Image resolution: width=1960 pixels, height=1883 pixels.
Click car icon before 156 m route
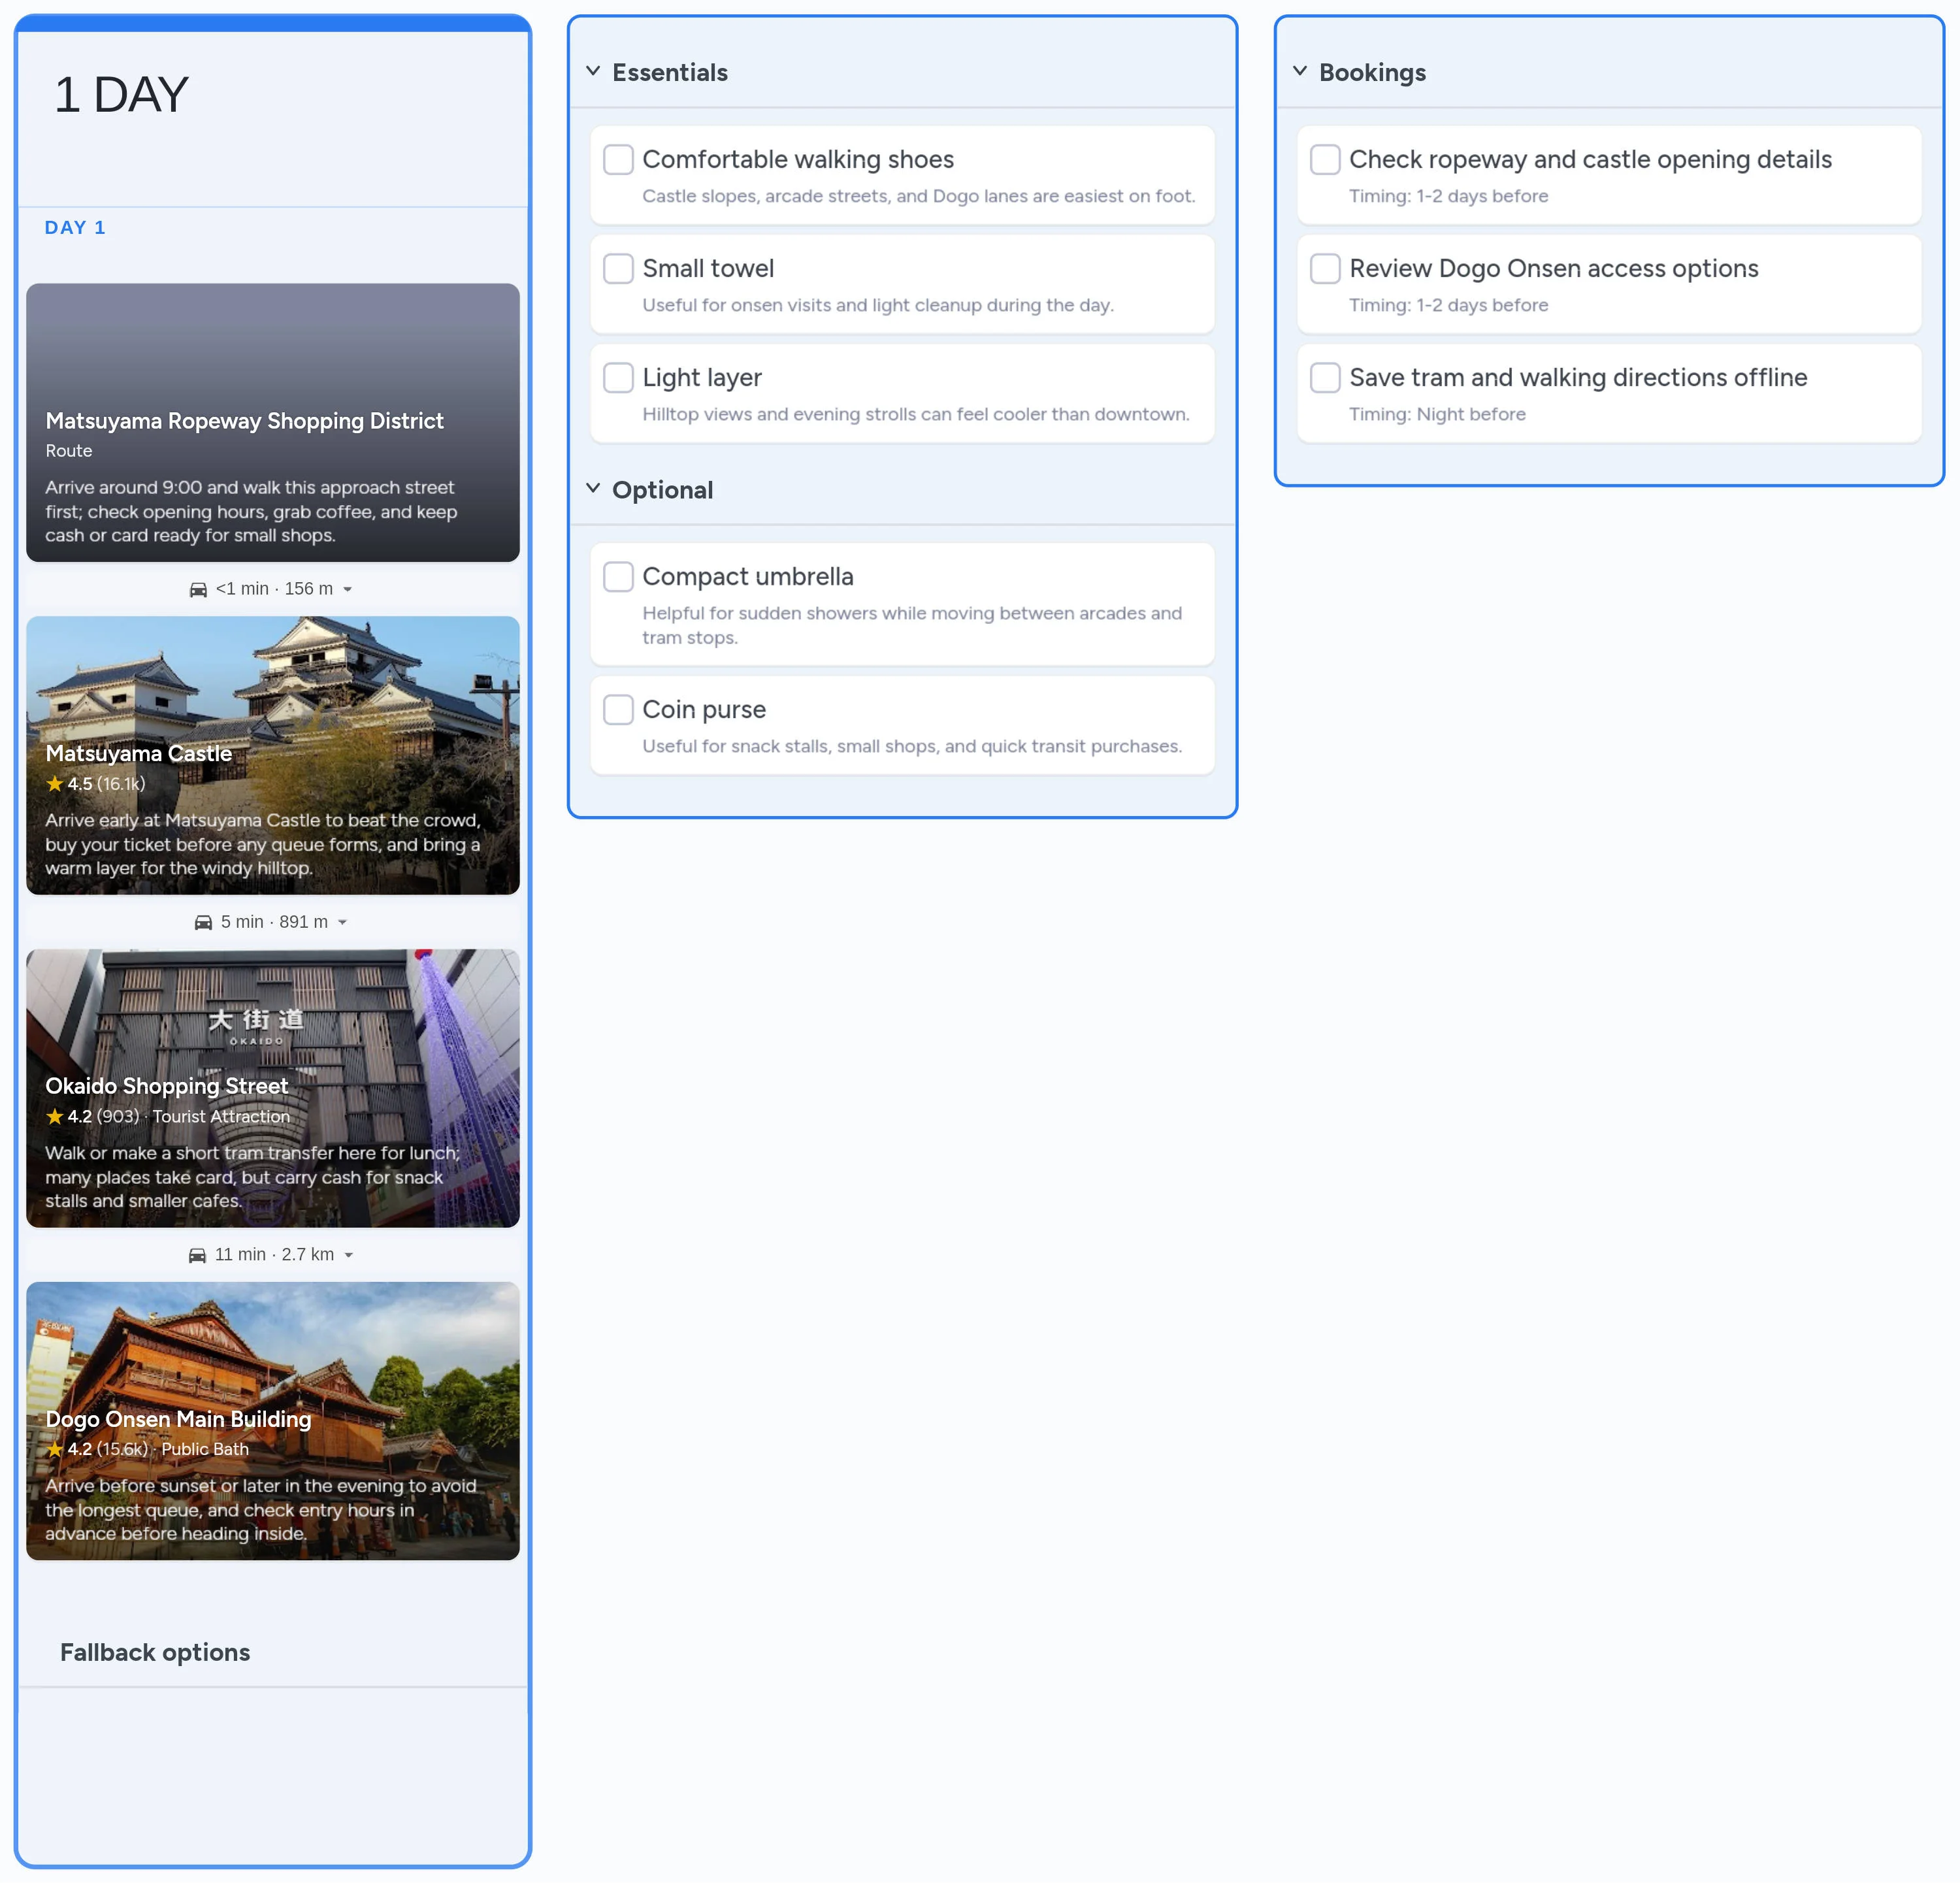point(198,590)
